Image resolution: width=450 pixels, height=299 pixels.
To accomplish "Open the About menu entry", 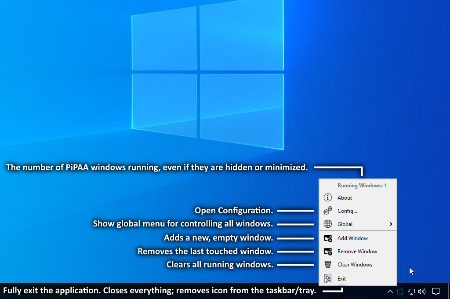I will coord(358,197).
